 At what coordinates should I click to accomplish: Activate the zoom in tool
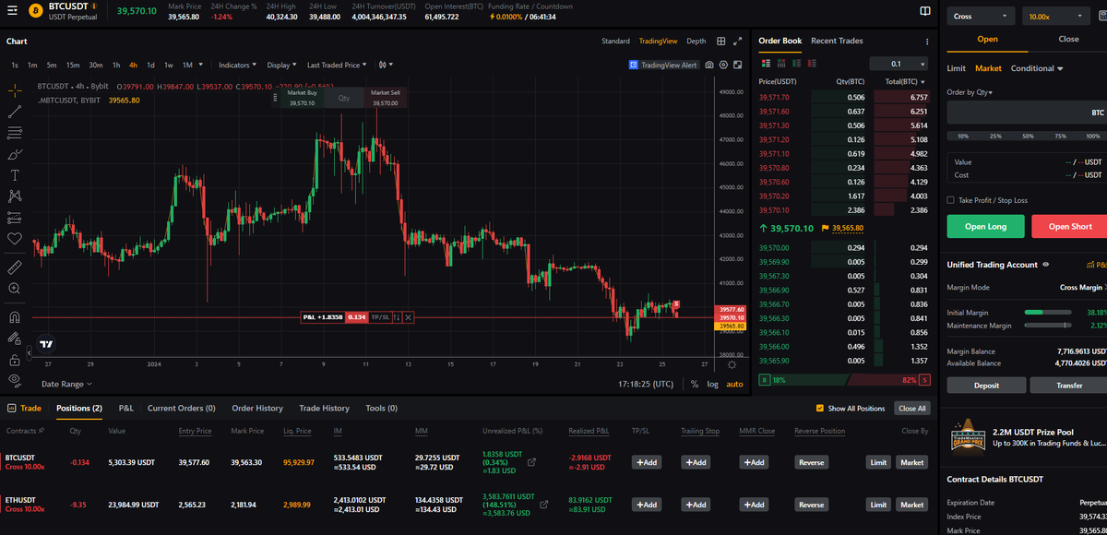[15, 288]
